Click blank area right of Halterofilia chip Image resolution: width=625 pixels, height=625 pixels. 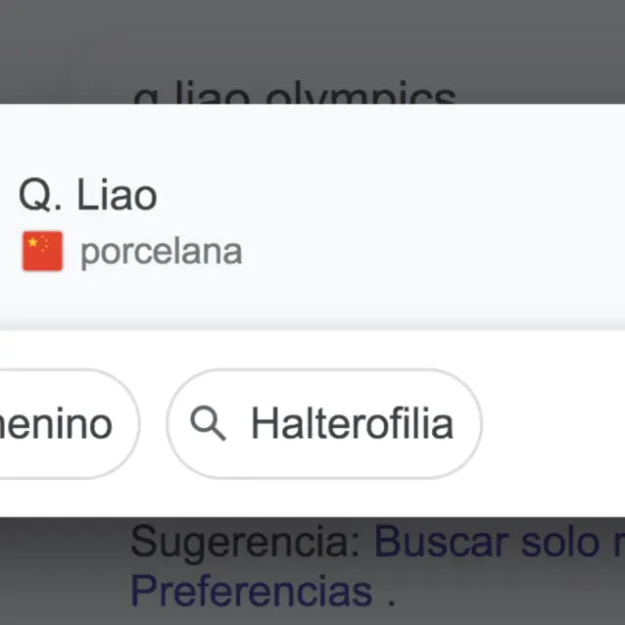pyautogui.click(x=553, y=424)
